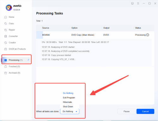The height and width of the screenshot is (121, 158).
Task: Click the lightning bolt on Processing
Action: pos(28,60)
